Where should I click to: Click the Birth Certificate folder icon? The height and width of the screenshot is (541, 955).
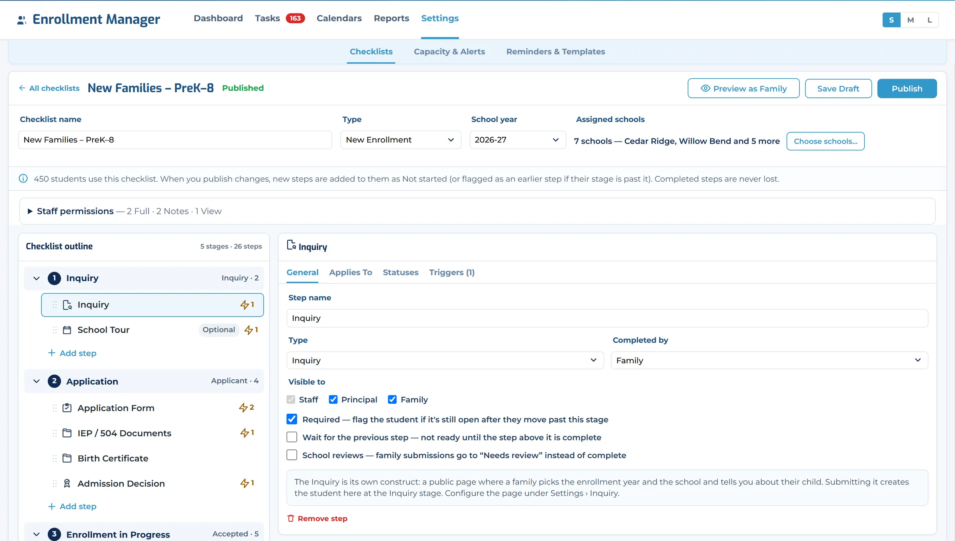coord(67,458)
